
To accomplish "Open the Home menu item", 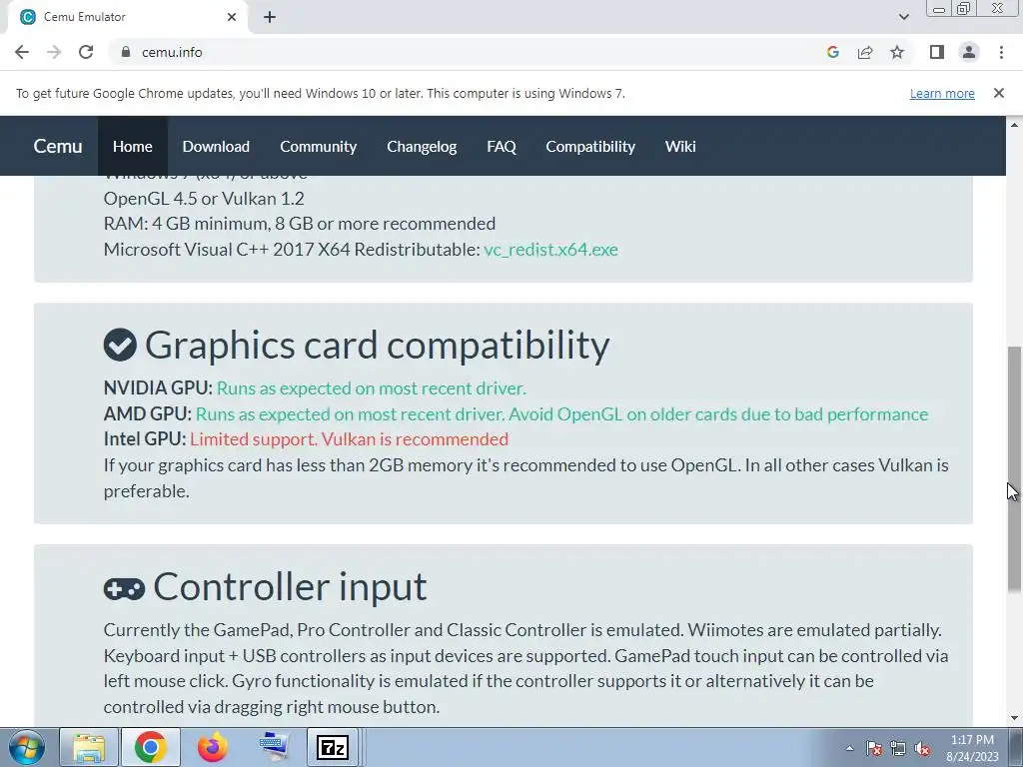I will pos(133,146).
